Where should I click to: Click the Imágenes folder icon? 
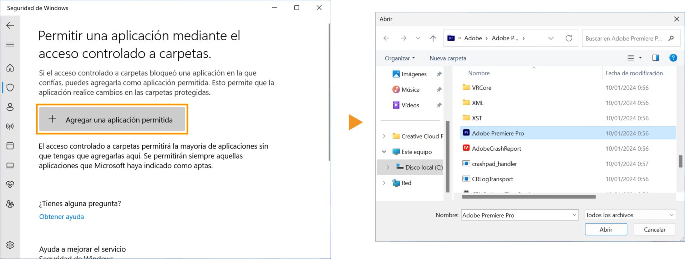point(396,74)
